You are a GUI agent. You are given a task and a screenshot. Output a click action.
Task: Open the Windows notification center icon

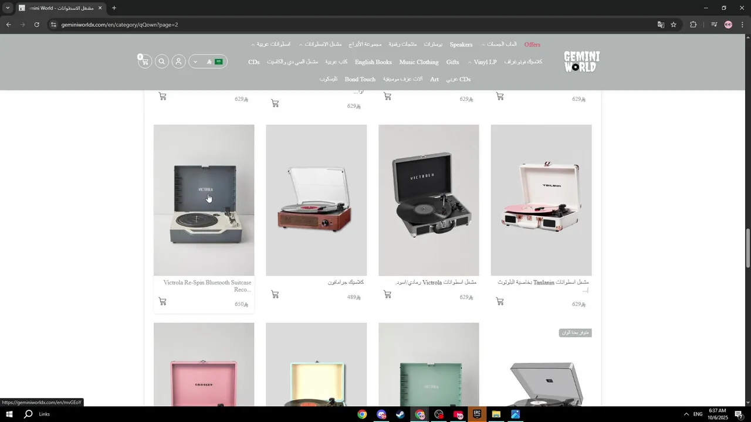(739, 414)
